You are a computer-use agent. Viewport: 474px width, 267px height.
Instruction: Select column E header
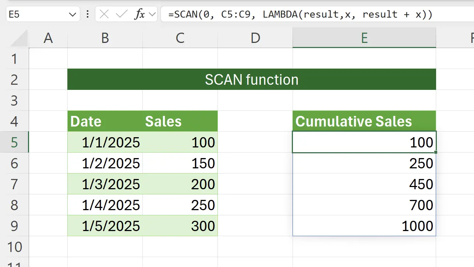click(x=364, y=38)
